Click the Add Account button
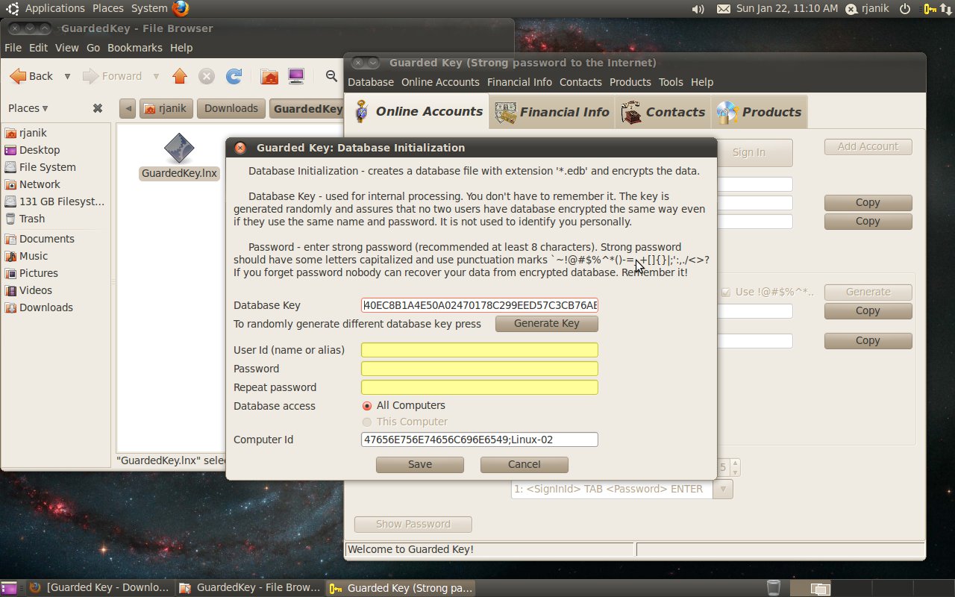The width and height of the screenshot is (955, 597). click(x=868, y=146)
